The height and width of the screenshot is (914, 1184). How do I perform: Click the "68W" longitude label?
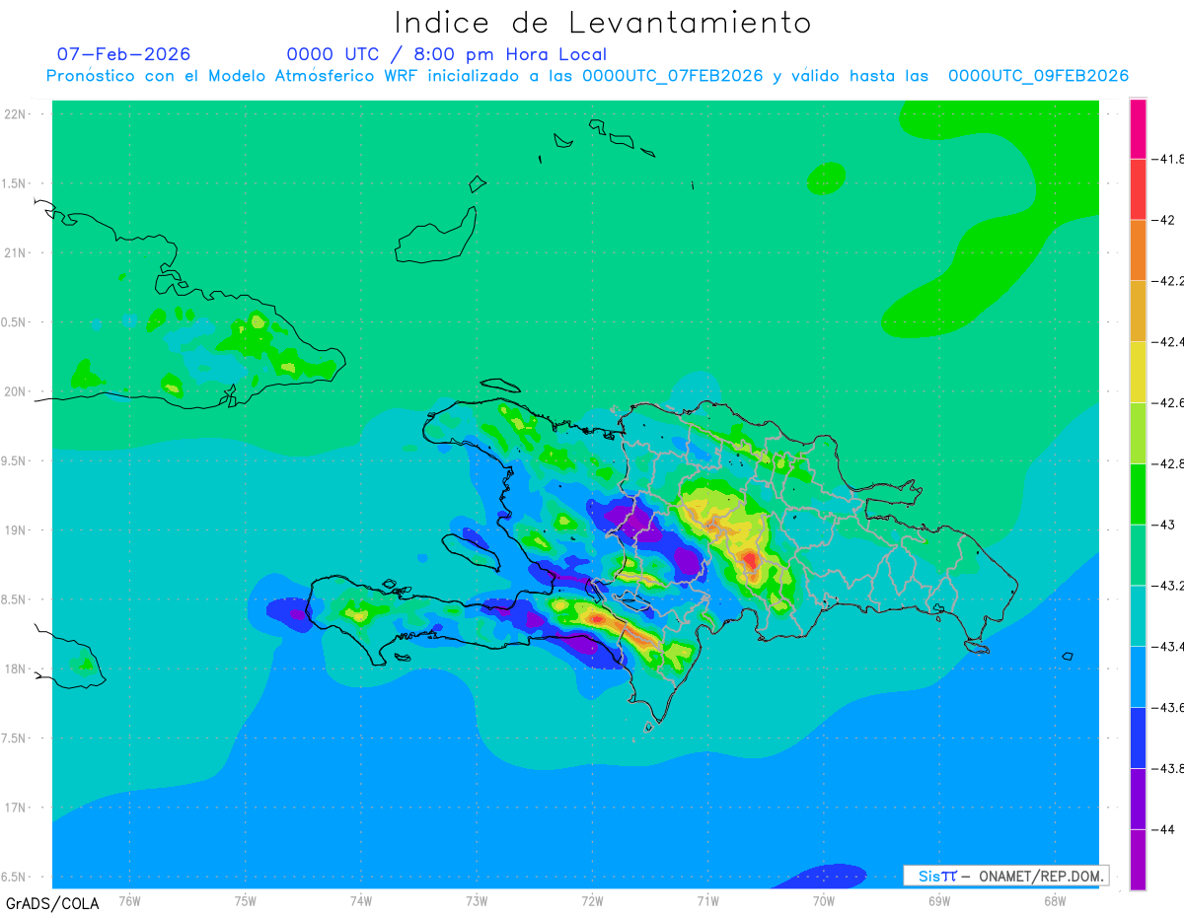pos(1054,901)
